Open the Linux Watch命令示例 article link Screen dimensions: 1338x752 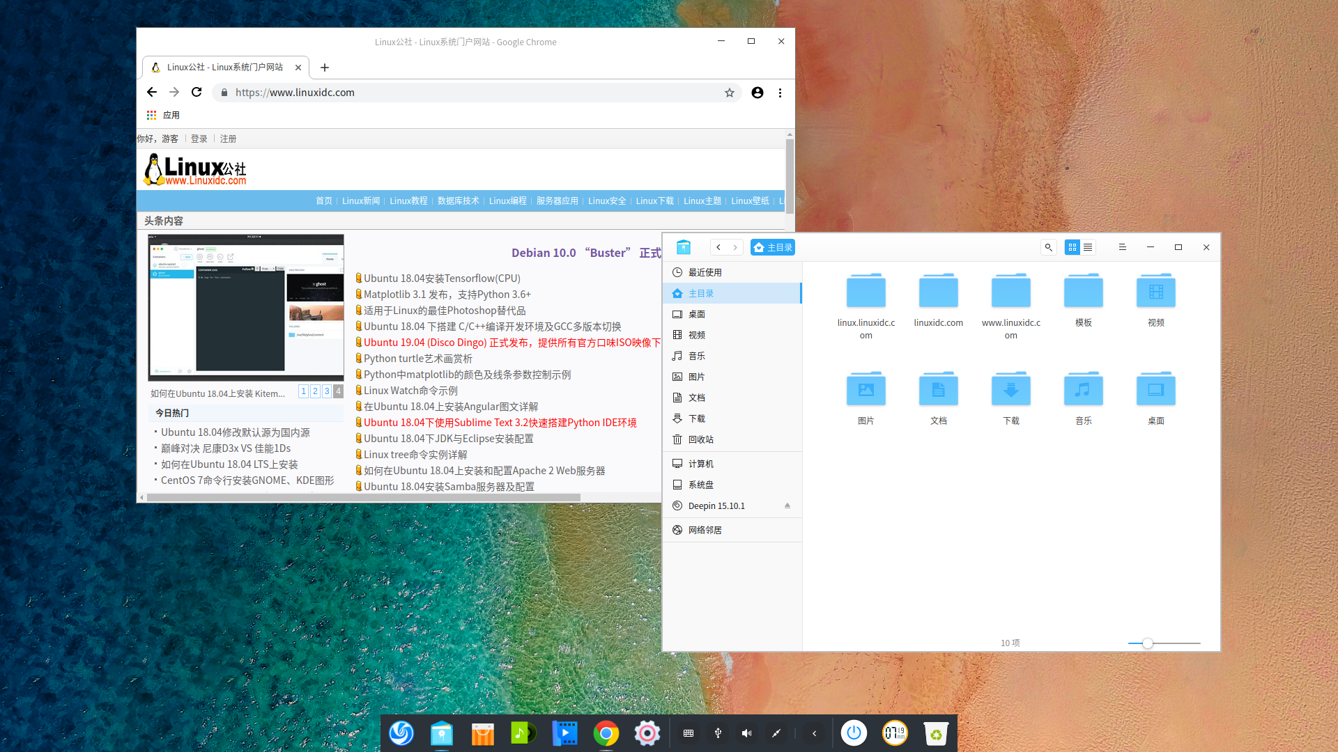click(410, 391)
